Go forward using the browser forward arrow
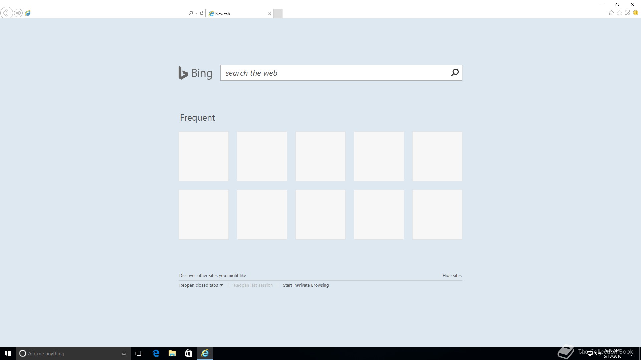This screenshot has width=641, height=360. click(x=18, y=13)
